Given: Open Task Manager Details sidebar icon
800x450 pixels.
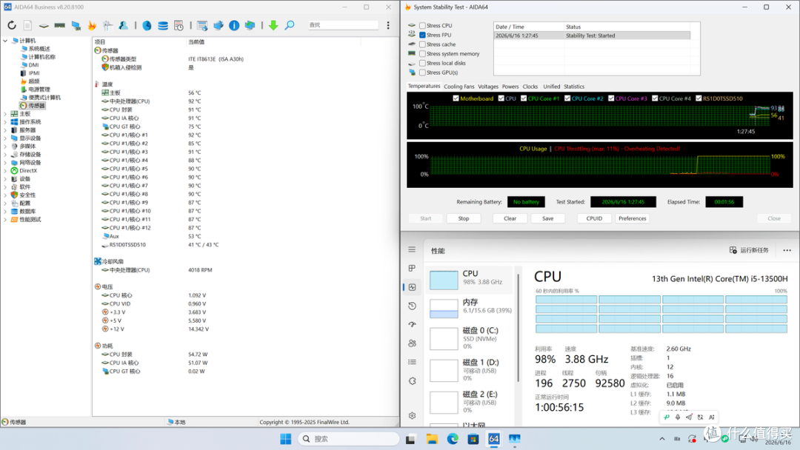Looking at the screenshot, I should [413, 362].
